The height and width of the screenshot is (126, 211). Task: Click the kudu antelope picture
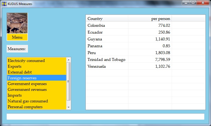[17, 23]
